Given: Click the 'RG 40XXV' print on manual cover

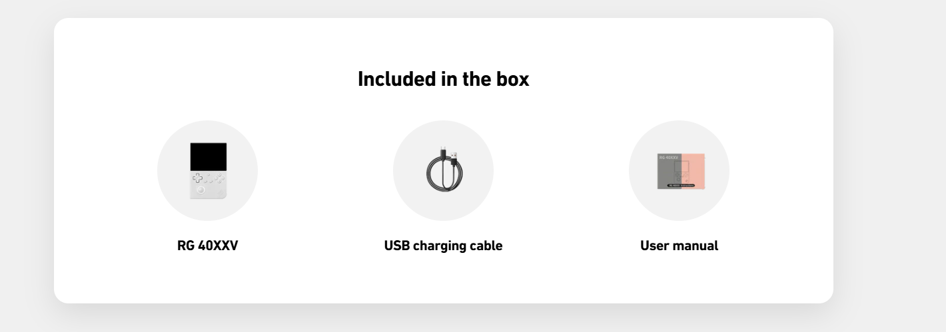Looking at the screenshot, I should (x=668, y=158).
